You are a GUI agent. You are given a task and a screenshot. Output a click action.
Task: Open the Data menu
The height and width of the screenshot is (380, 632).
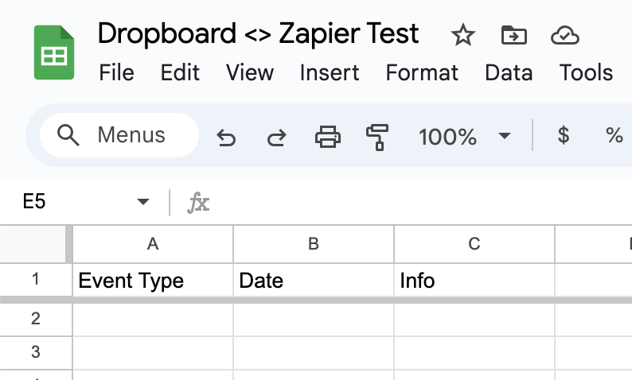[509, 73]
